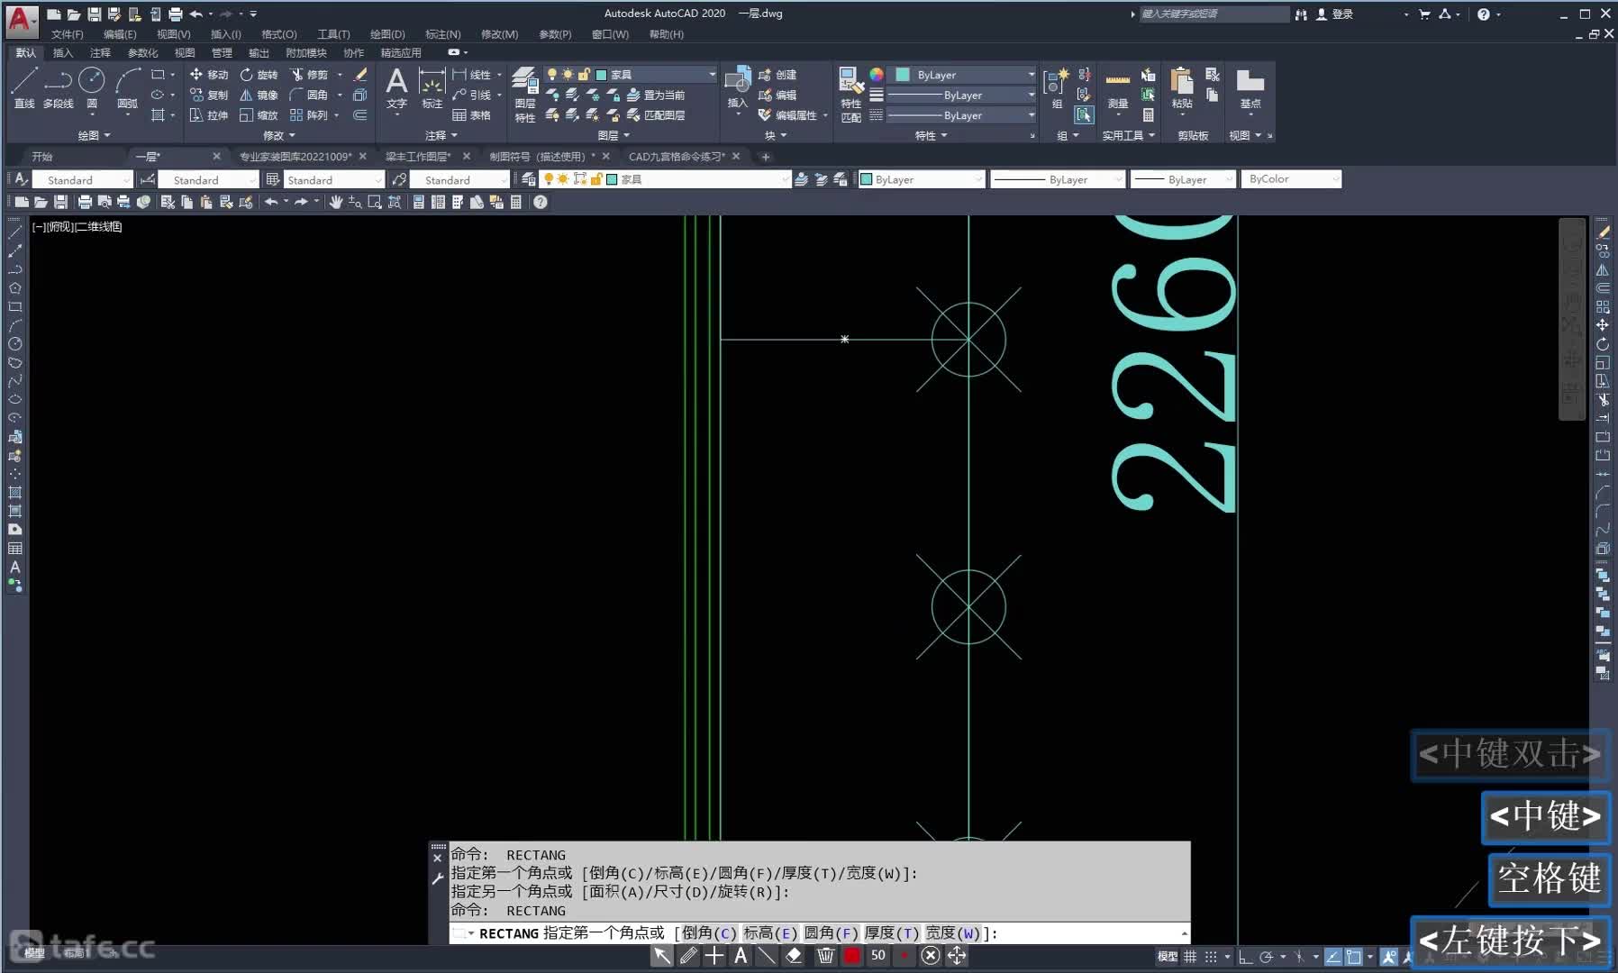Click the Group (组) icon
This screenshot has width=1618, height=973.
click(1056, 88)
